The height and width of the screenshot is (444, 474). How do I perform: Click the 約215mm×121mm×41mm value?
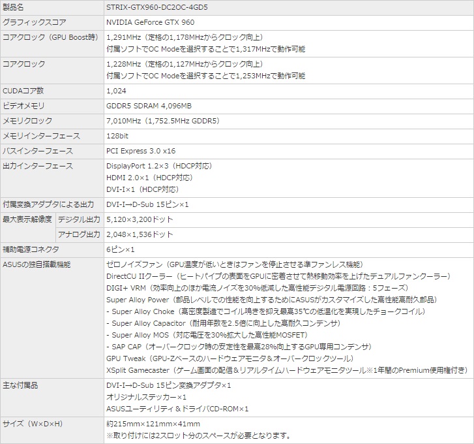(x=153, y=424)
